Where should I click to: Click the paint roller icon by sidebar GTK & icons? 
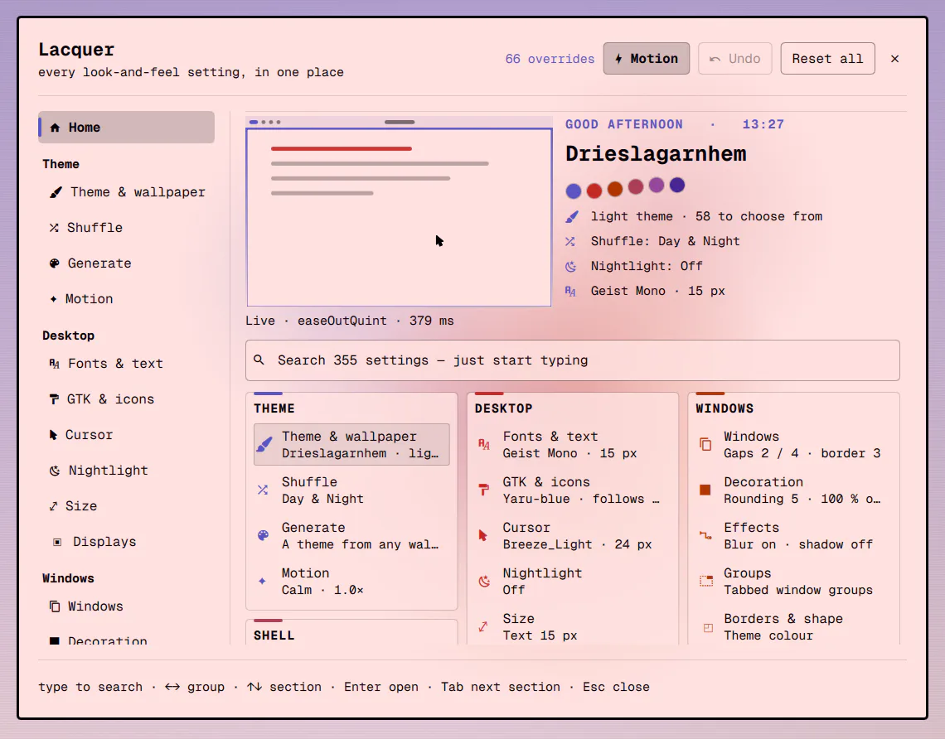coord(54,399)
